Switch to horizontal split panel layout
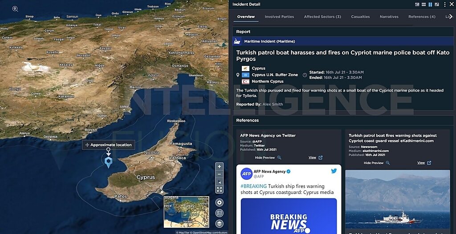This screenshot has width=456, height=234. (424, 4)
